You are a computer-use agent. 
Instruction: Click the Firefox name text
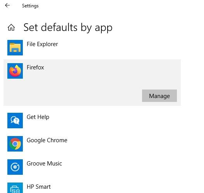(x=35, y=67)
